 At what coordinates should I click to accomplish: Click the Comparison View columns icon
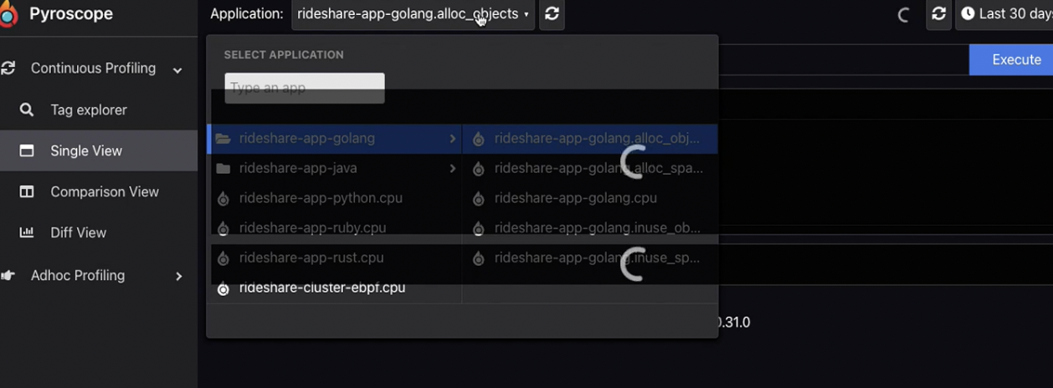point(27,191)
